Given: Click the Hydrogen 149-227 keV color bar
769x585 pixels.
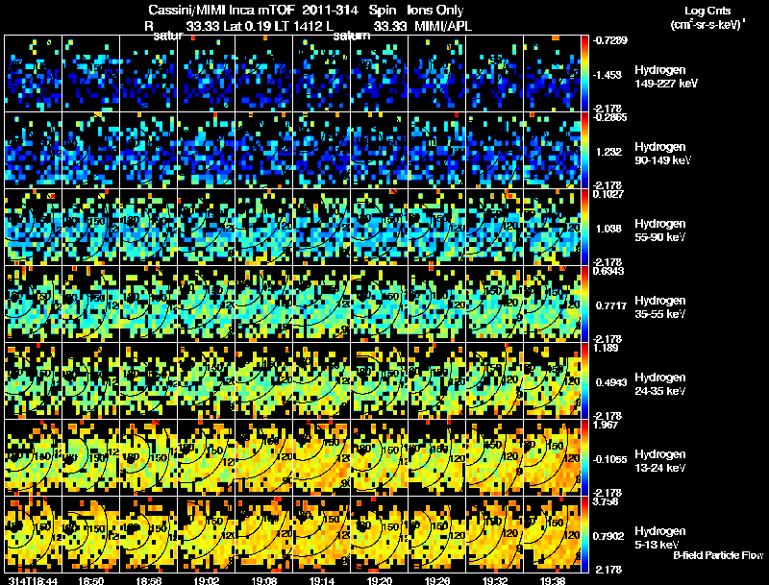Looking at the screenshot, I should click(x=584, y=74).
